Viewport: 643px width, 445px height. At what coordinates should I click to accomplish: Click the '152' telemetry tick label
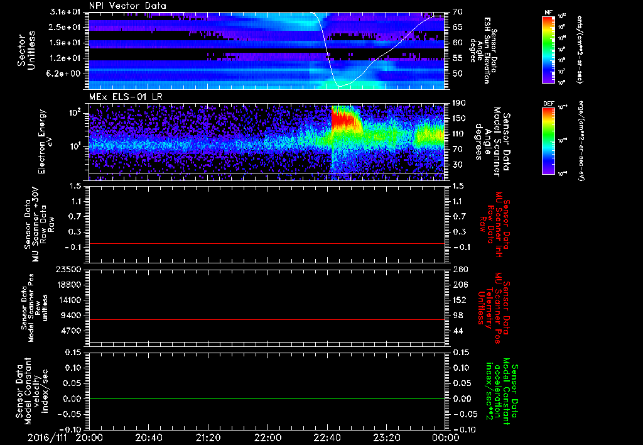tap(459, 300)
